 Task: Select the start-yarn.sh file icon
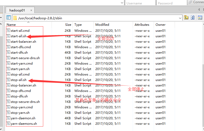coord(8,69)
